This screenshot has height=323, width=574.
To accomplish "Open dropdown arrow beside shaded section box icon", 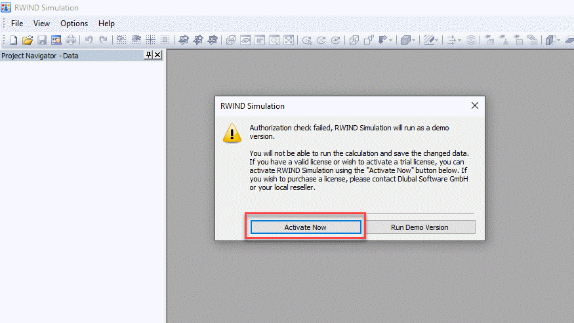I will coord(559,40).
